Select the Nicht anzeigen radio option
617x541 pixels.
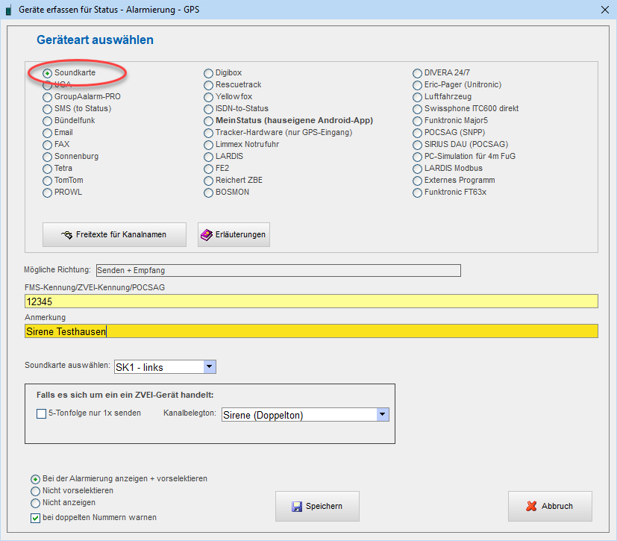coord(35,503)
